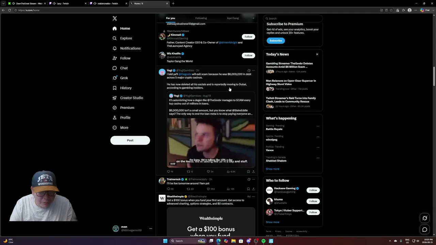Reply to Trainwreck's post
This screenshot has width=436, height=245.
click(x=170, y=189)
